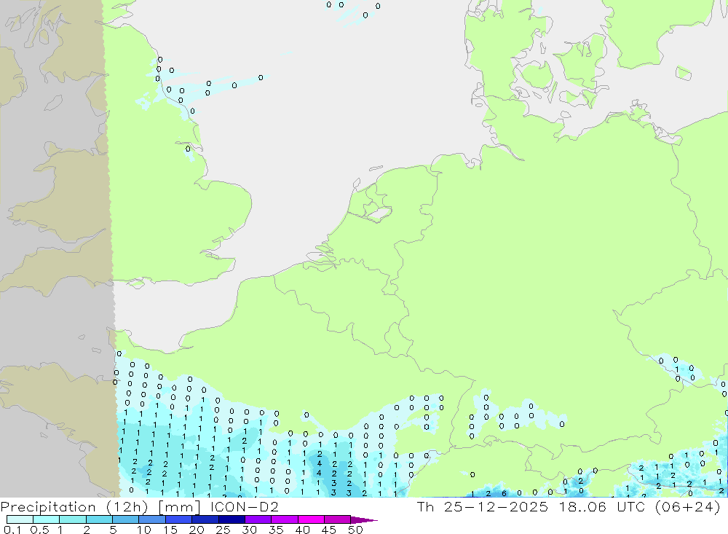Click the 'Th 25-12-2025' date text

pyautogui.click(x=482, y=506)
